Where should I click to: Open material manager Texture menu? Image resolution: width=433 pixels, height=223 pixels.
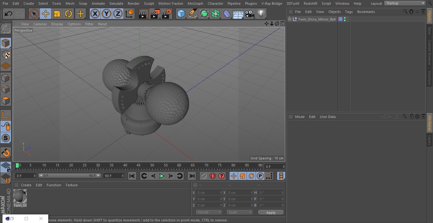71,185
